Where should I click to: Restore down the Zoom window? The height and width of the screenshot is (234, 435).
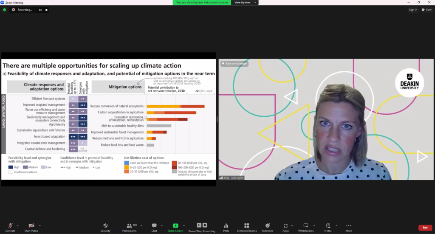click(418, 3)
